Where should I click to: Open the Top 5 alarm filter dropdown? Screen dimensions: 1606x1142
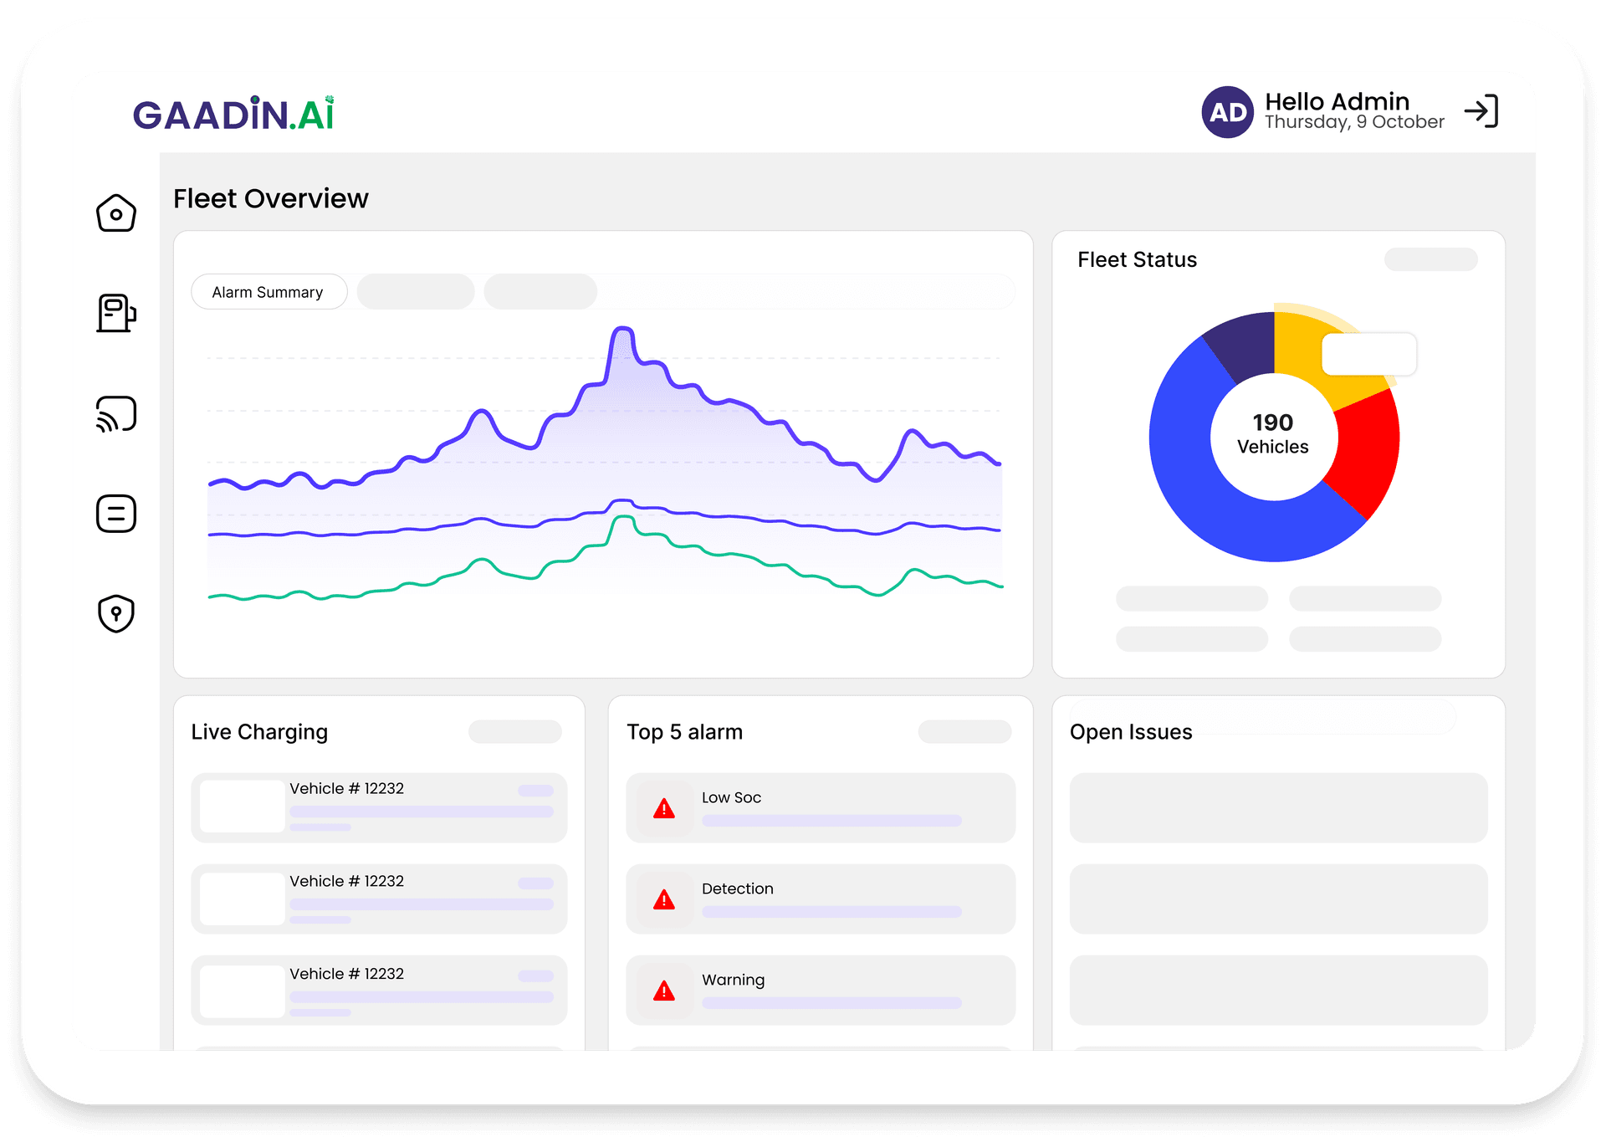pos(964,731)
